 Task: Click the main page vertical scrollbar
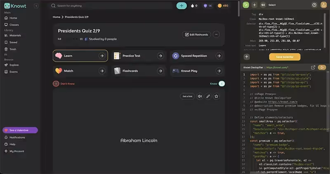(239, 9)
